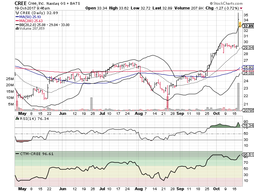Click the tall red volume bar in late August
Image resolution: width=254 pixels, height=192 pixels.
pyautogui.click(x=168, y=104)
